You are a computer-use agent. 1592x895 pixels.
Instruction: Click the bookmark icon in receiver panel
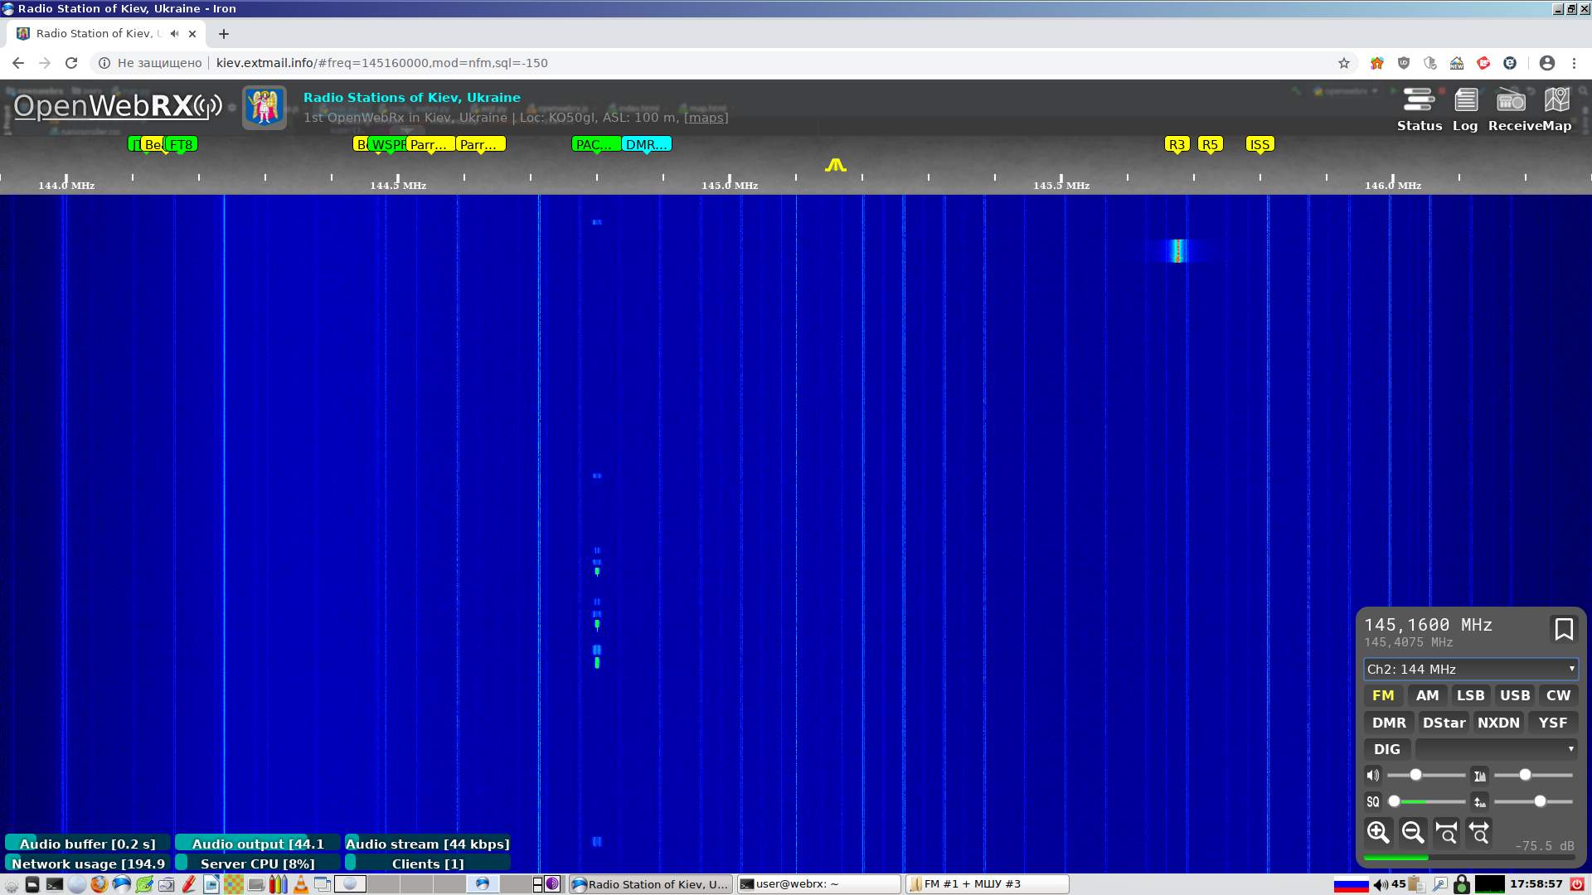click(1564, 629)
